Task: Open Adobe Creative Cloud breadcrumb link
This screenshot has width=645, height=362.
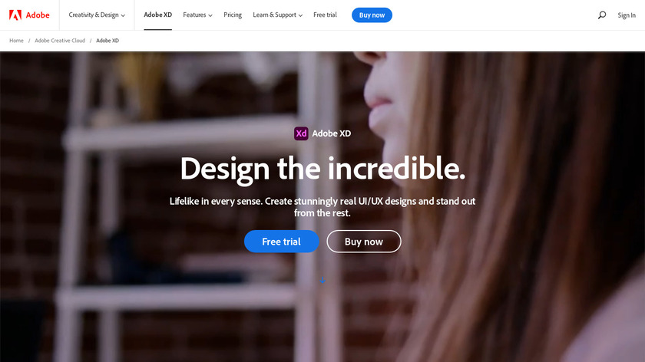Action: tap(60, 41)
